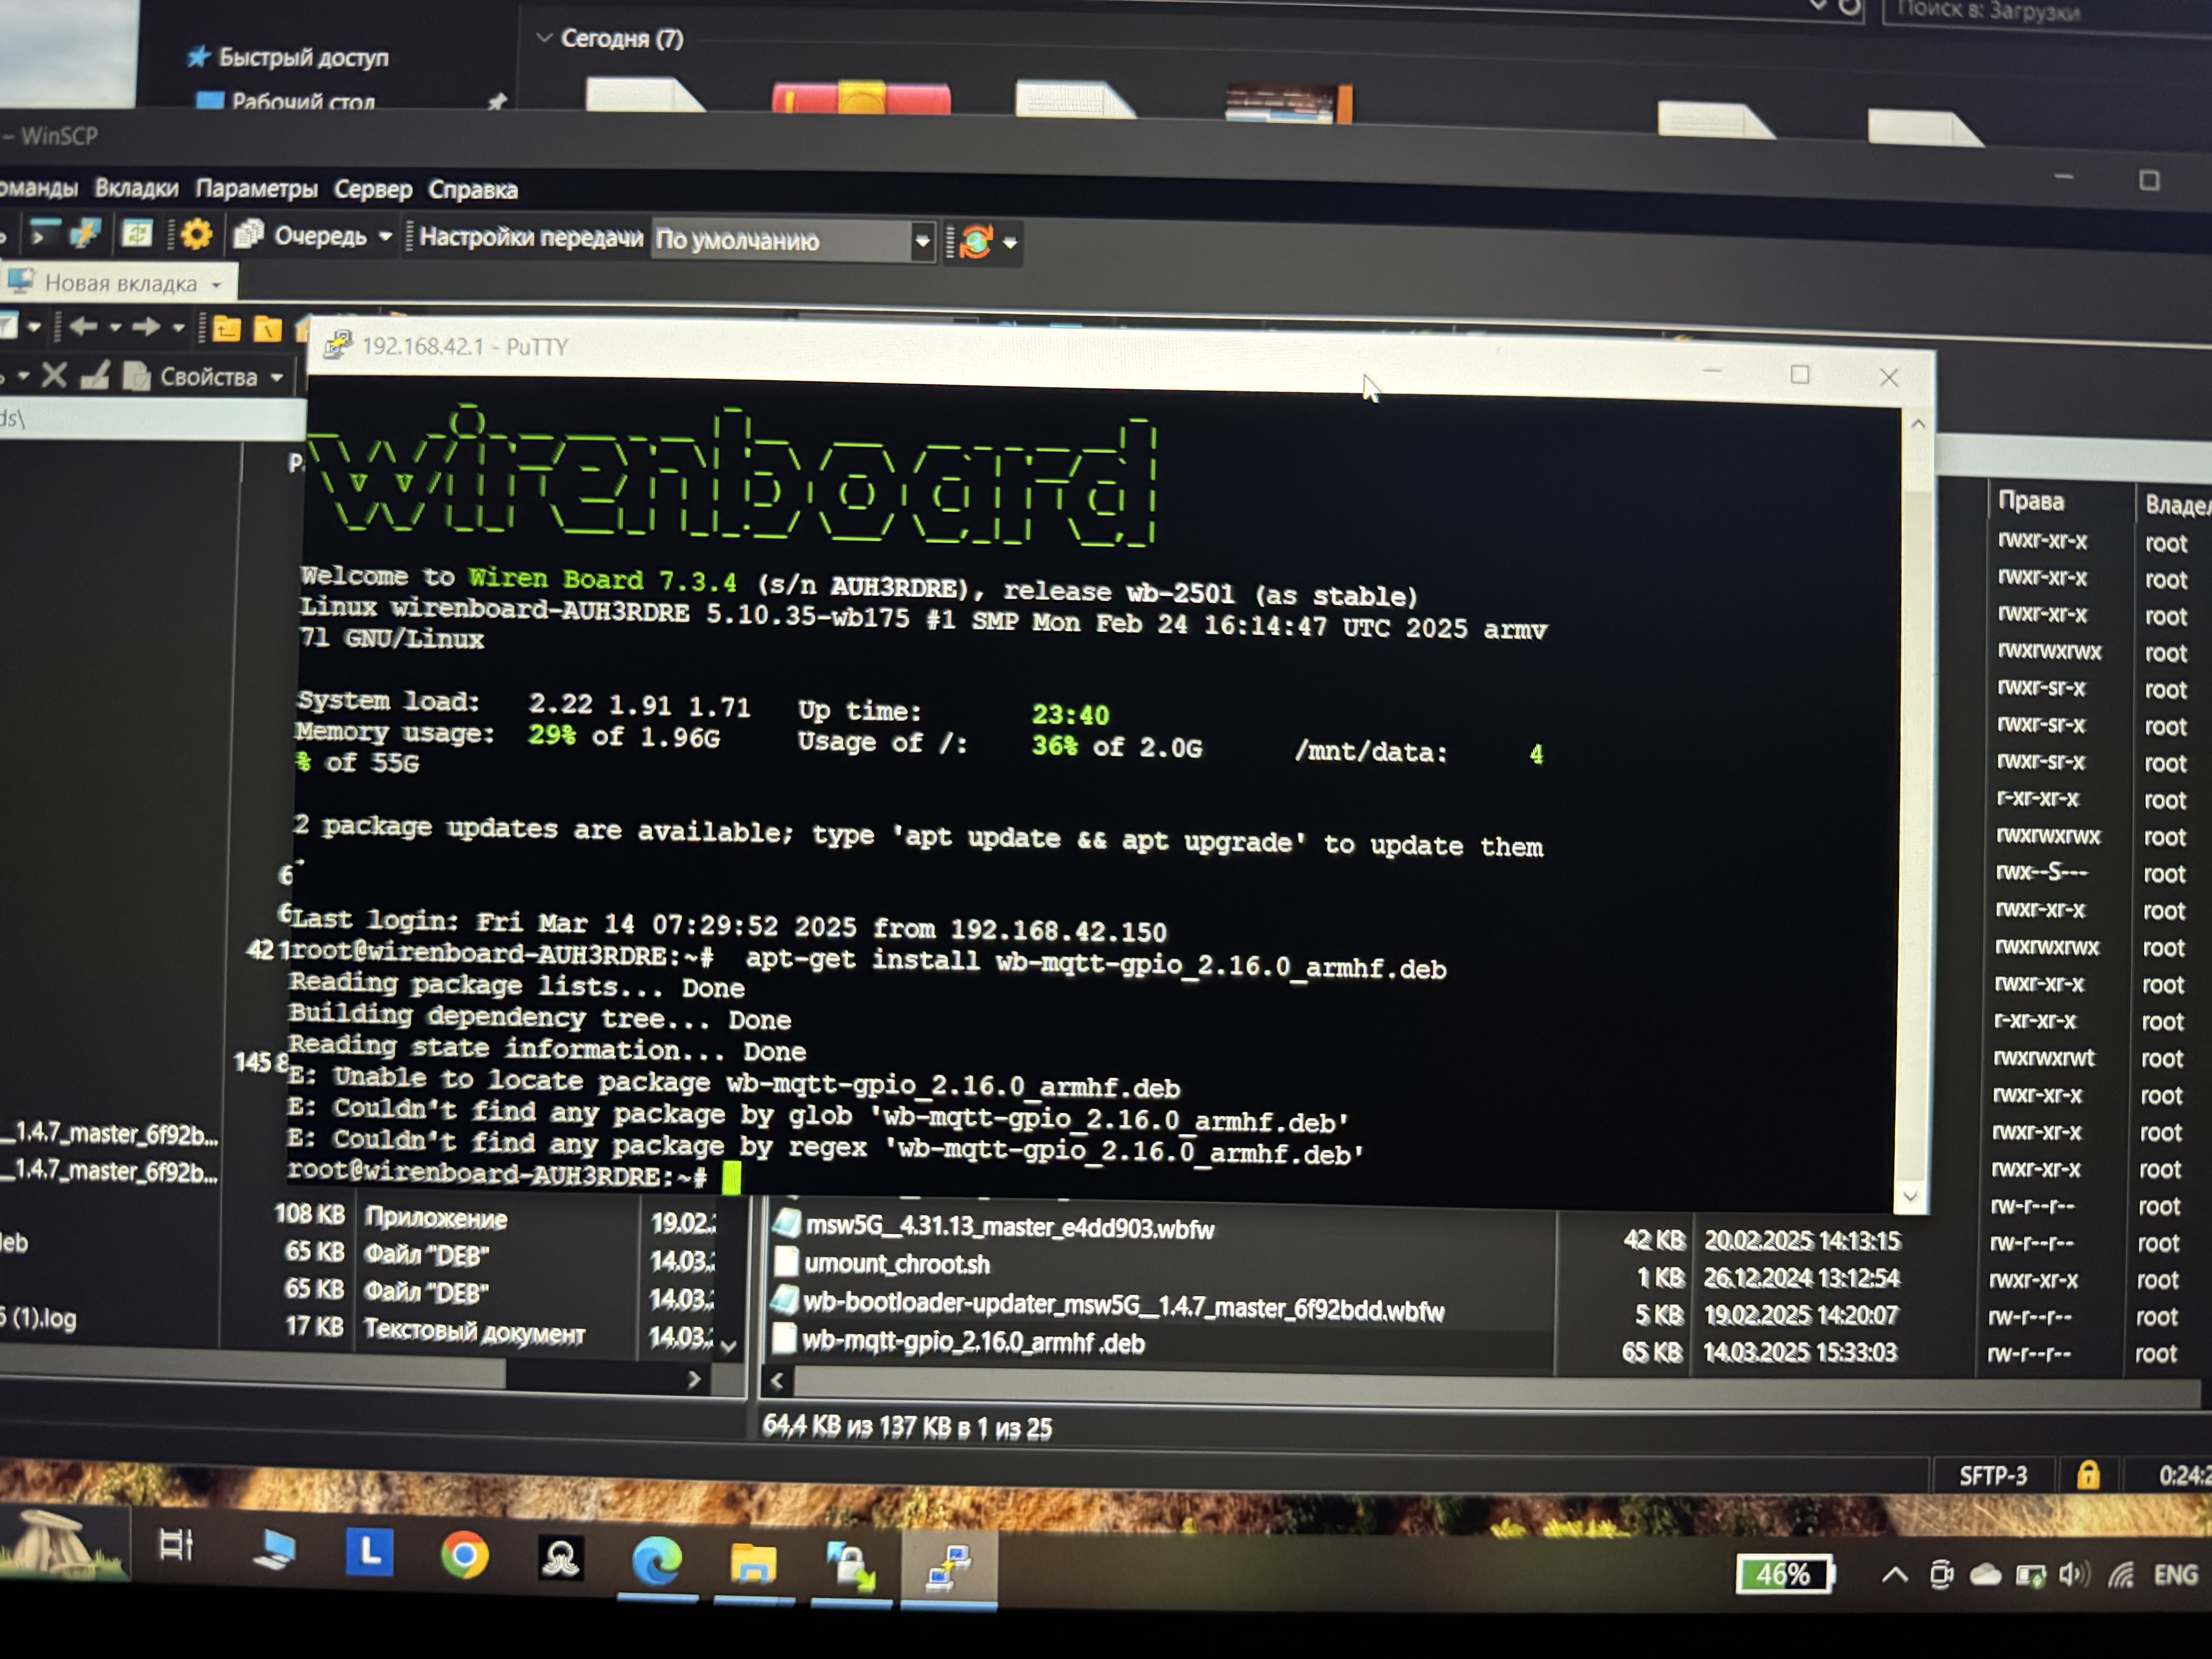This screenshot has height=1659, width=2212.
Task: Collapse the Сегодня (7) group in Explorer
Action: pyautogui.click(x=544, y=38)
